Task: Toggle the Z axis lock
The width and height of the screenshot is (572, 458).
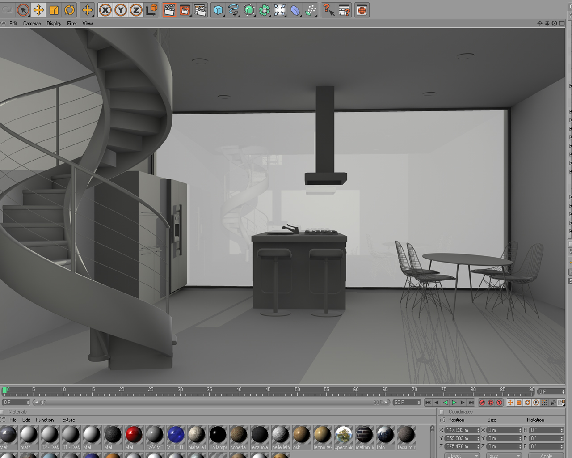Action: [136, 9]
